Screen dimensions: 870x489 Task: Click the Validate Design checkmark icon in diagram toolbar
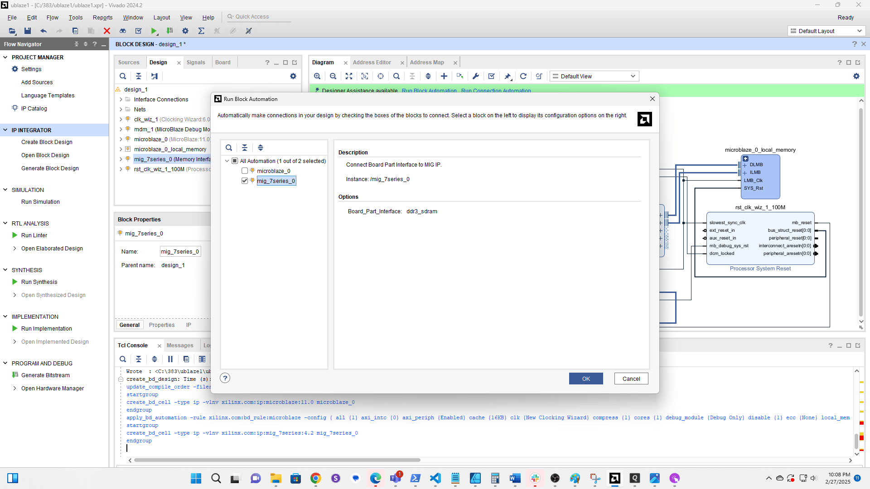pos(491,76)
